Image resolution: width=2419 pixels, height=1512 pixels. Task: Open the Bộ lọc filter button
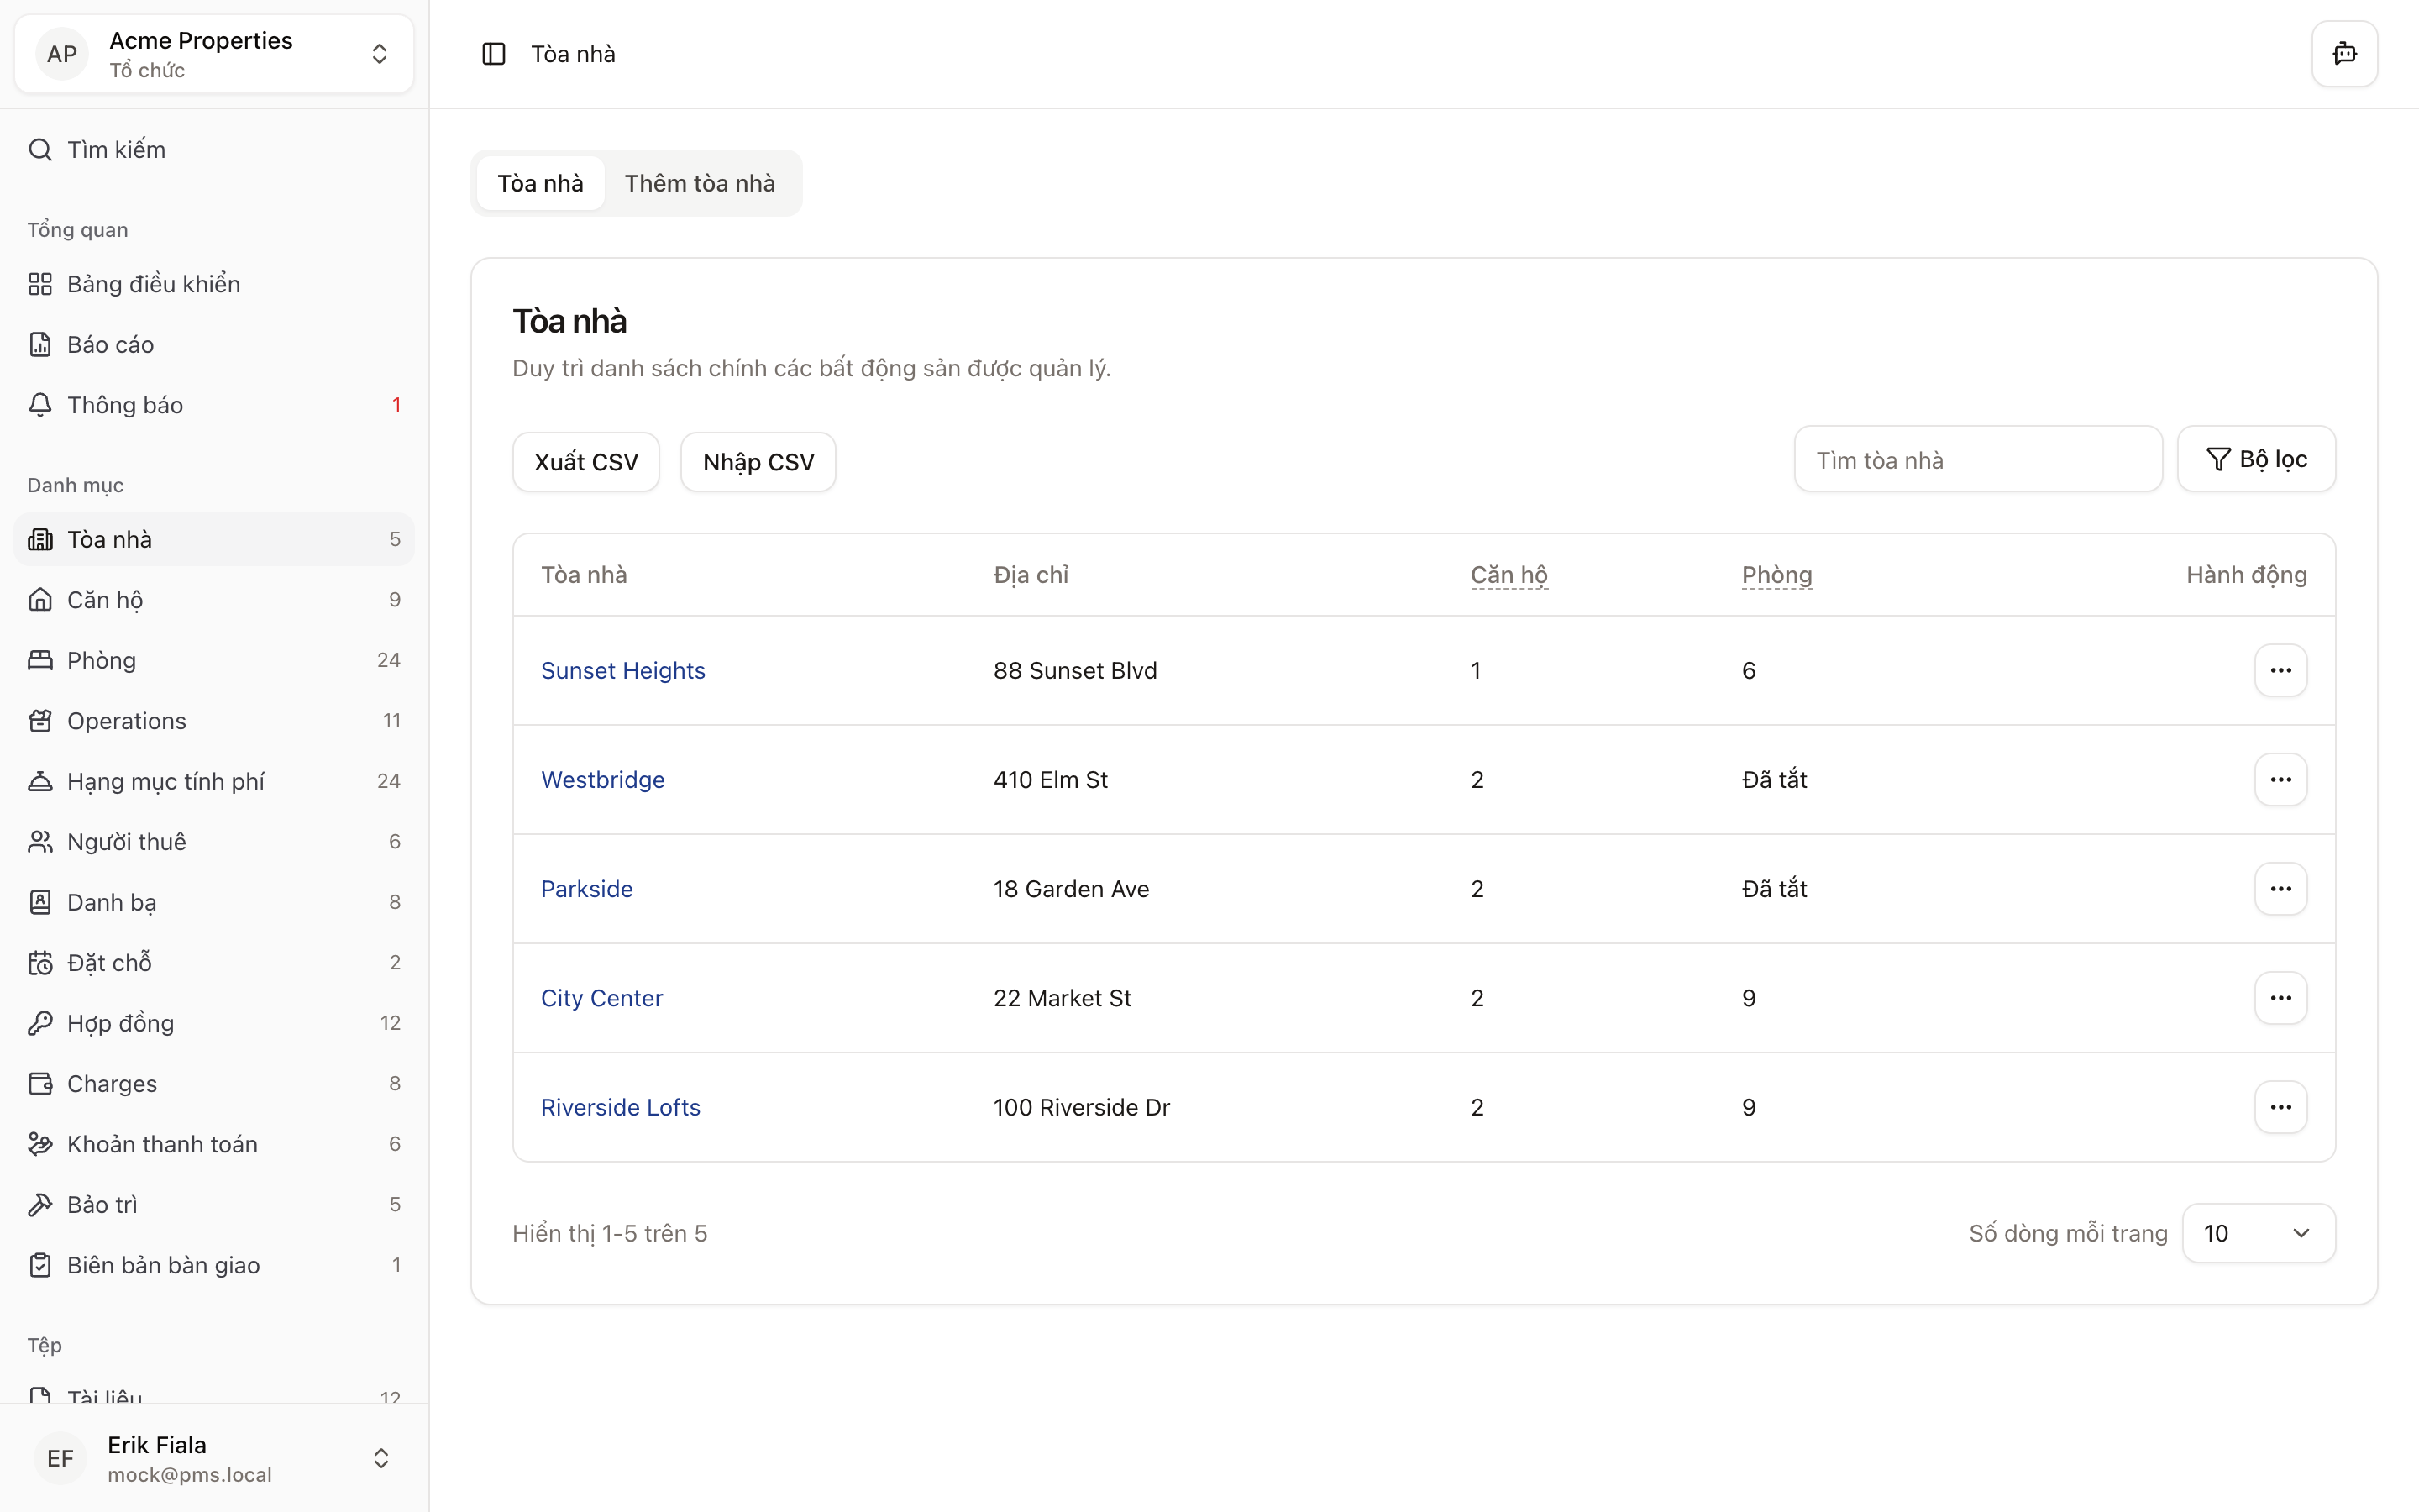[2256, 459]
